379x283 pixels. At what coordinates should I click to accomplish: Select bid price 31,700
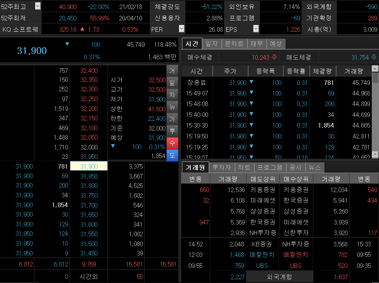89,205
